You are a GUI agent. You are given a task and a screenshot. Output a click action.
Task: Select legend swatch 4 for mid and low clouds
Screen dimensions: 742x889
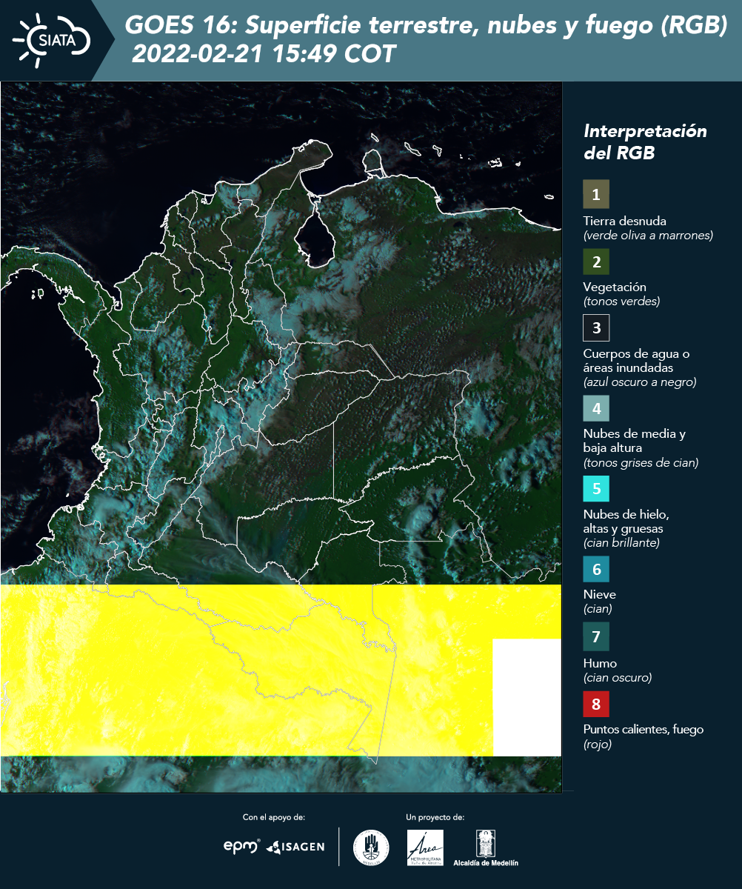[596, 407]
